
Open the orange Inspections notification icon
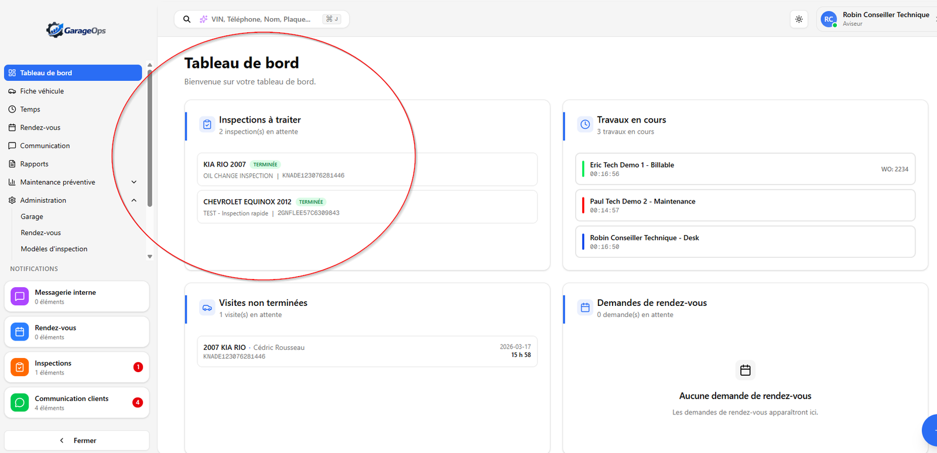point(19,367)
